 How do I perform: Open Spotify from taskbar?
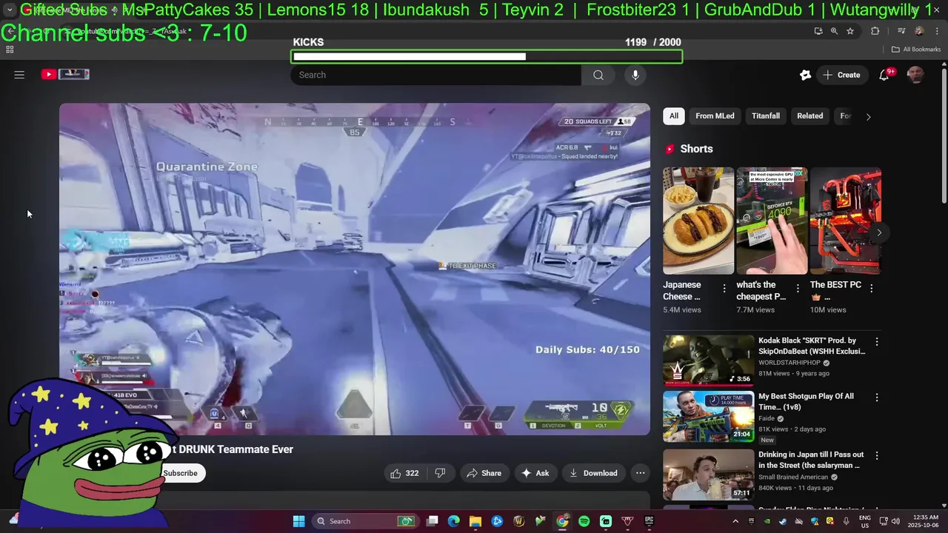pyautogui.click(x=584, y=521)
